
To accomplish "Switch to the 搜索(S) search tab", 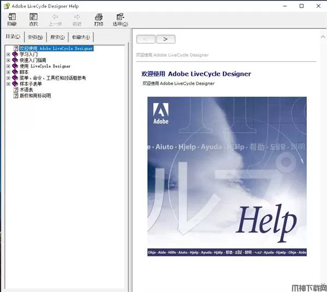I will pos(57,37).
